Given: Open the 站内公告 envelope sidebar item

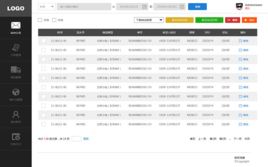Looking at the screenshot, I should tap(16, 28).
